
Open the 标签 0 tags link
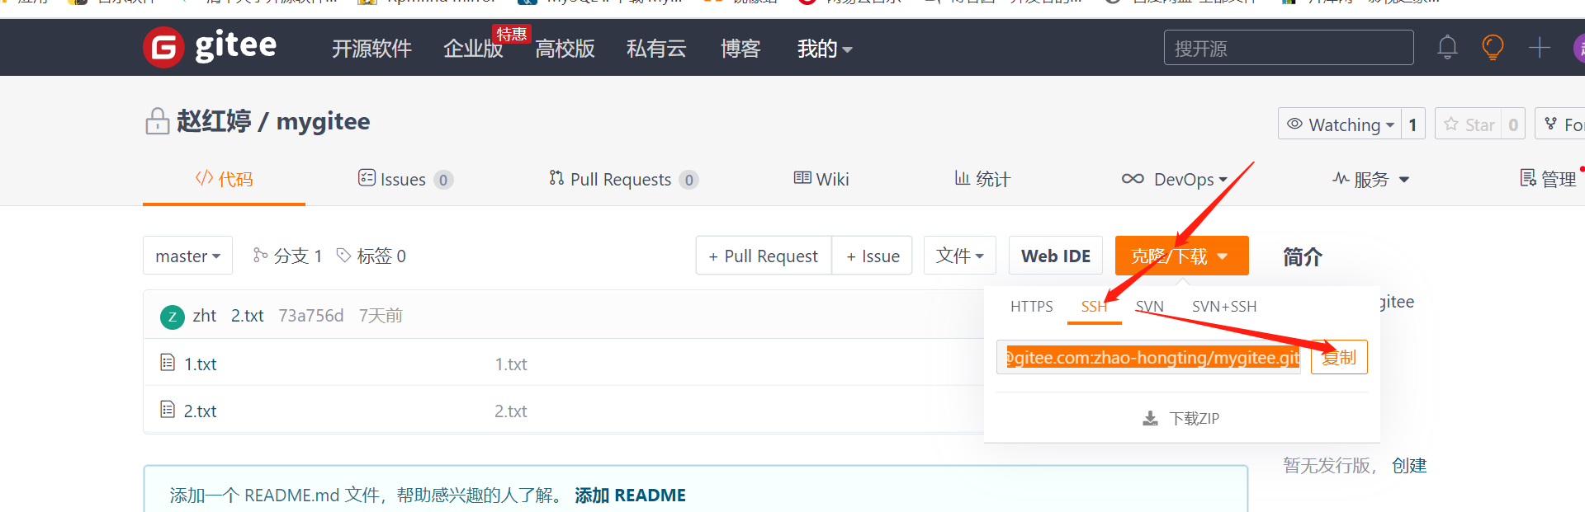[x=371, y=256]
